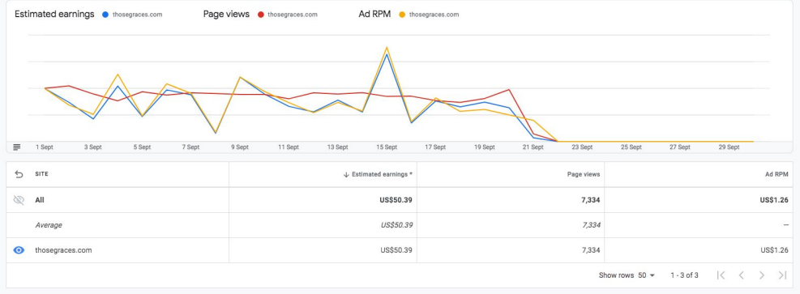Click the SITE column header
Viewport: 800px width, 294px height.
41,174
